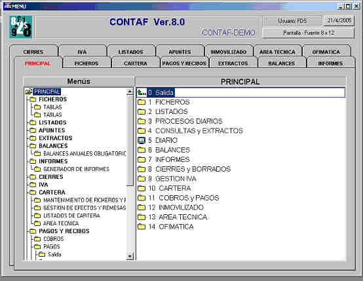Click folder icon beside 13 AREA TECNICA
This screenshot has height=281, width=363.
(x=142, y=217)
